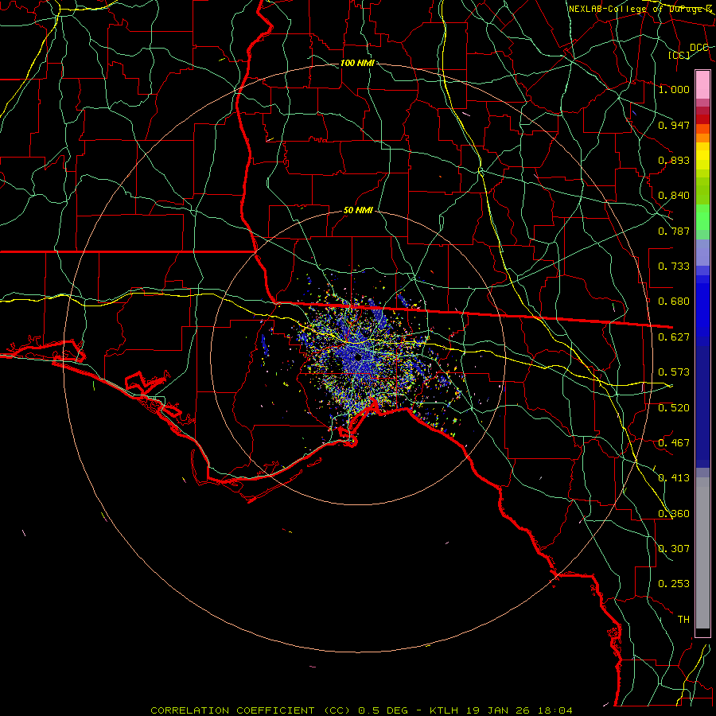Select the 0.360 legend value
Image resolution: width=716 pixels, height=716 pixels.
pos(674,514)
